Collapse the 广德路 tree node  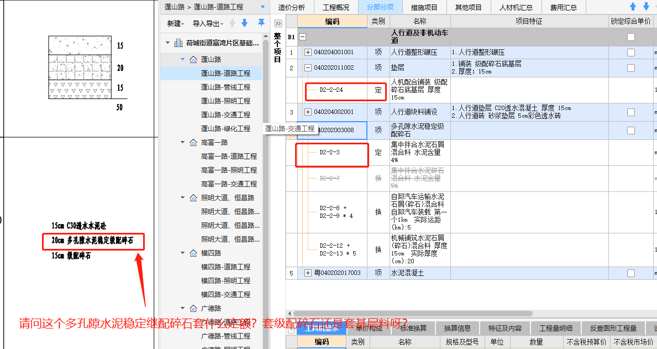pyautogui.click(x=183, y=308)
